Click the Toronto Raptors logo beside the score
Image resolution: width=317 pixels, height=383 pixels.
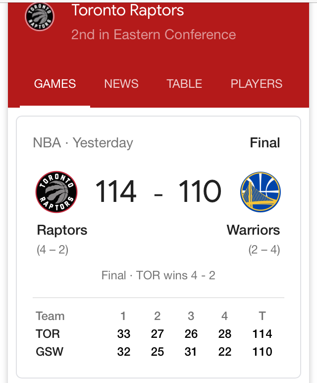[56, 192]
